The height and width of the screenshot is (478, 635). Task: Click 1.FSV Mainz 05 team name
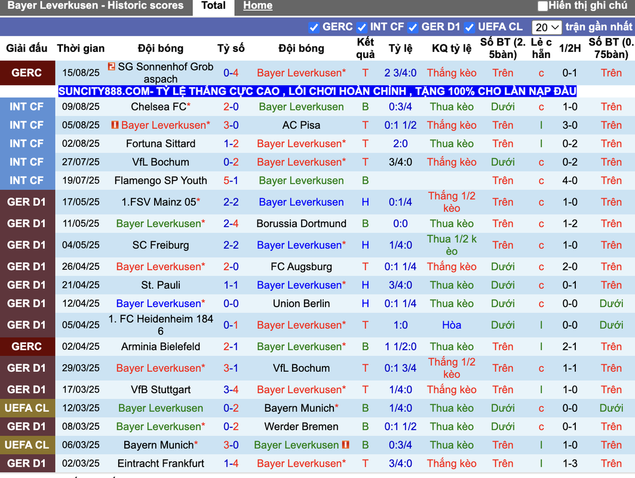point(159,202)
